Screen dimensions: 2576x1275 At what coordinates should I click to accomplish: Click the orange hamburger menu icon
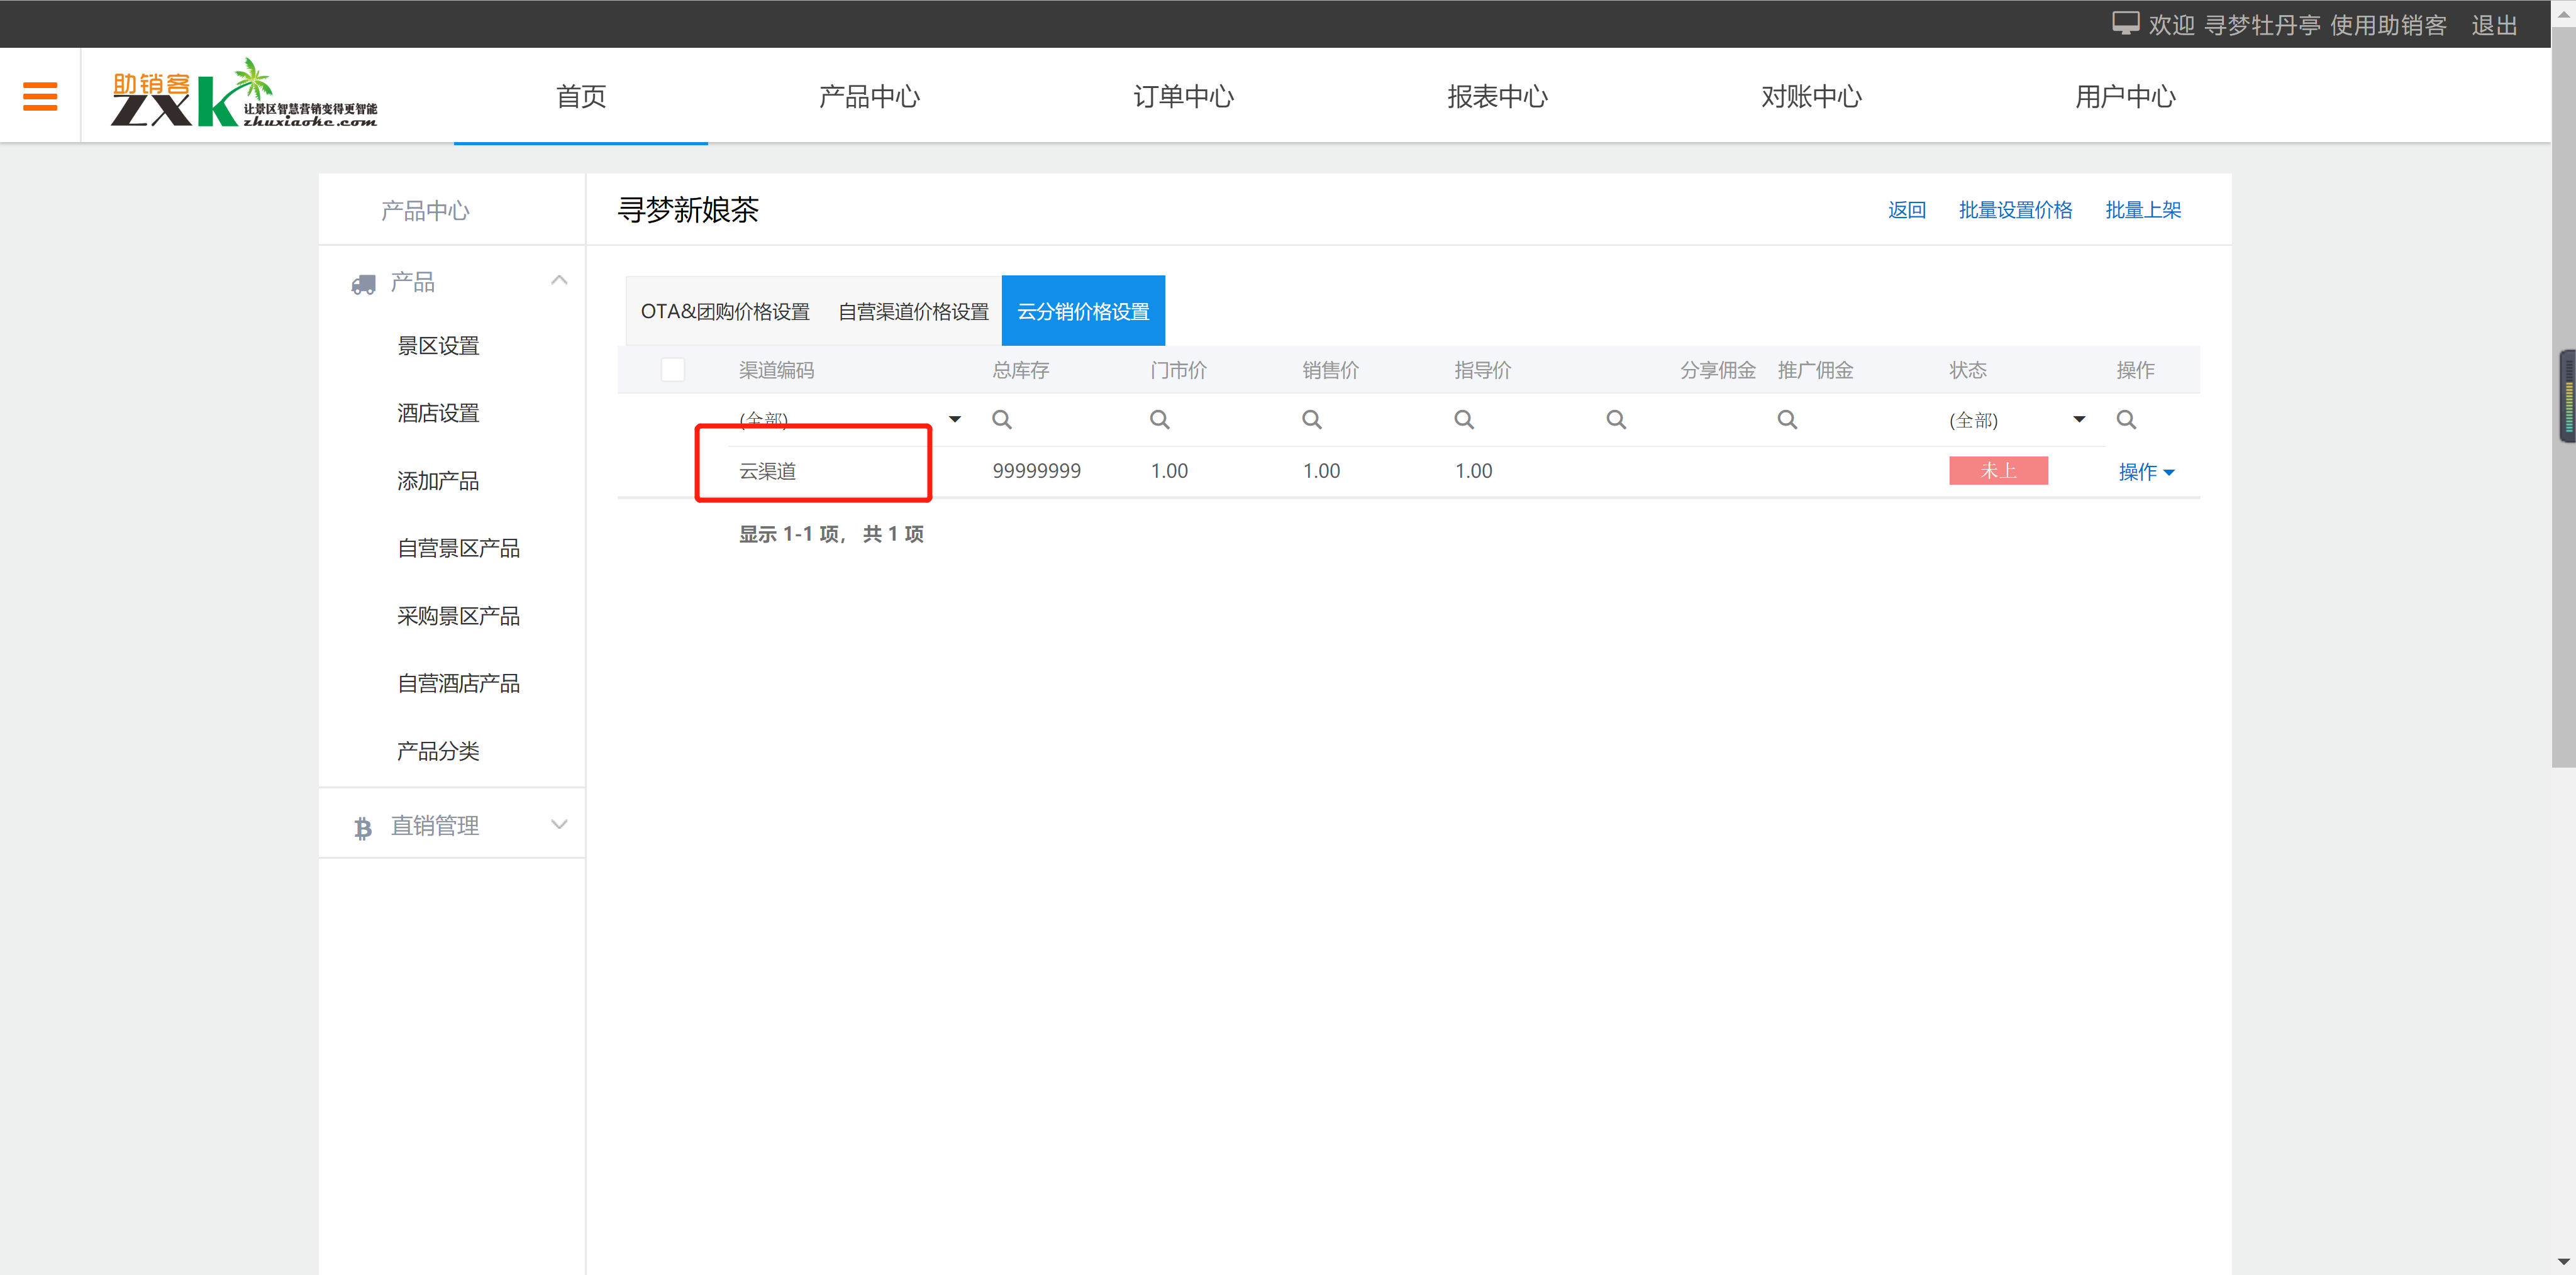click(40, 96)
